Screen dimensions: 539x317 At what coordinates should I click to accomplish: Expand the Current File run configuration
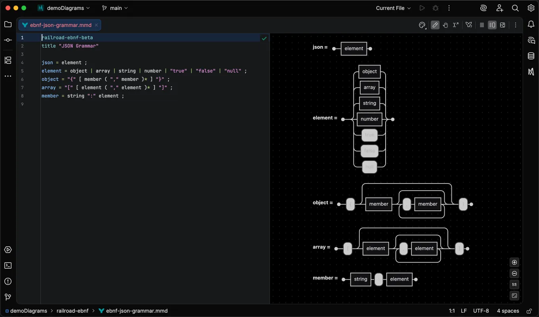393,8
